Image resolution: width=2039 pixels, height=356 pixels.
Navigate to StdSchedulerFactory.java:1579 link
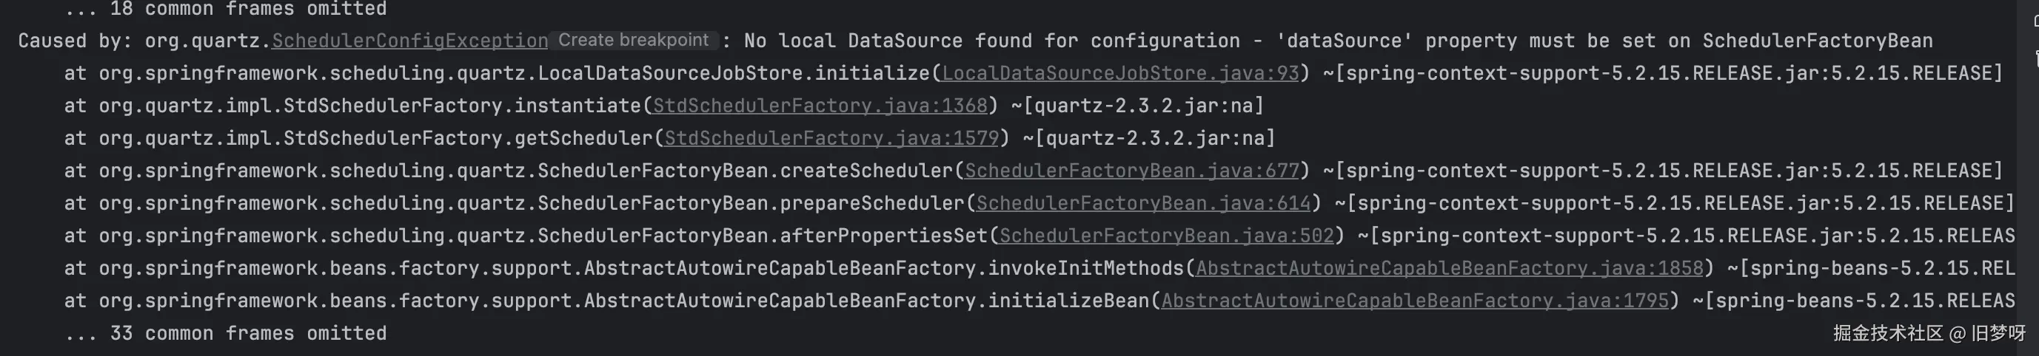tap(831, 138)
